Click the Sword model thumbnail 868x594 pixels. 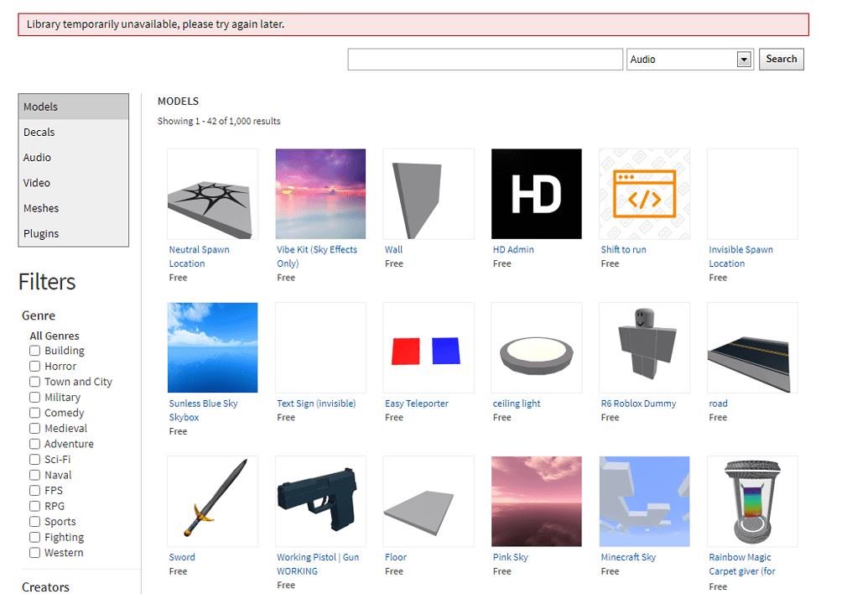[x=212, y=501]
